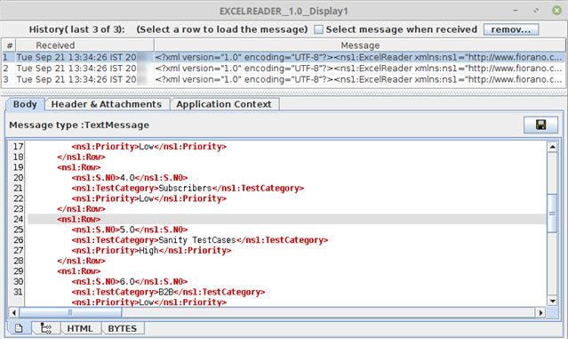Open the HTML view tab

click(x=80, y=328)
